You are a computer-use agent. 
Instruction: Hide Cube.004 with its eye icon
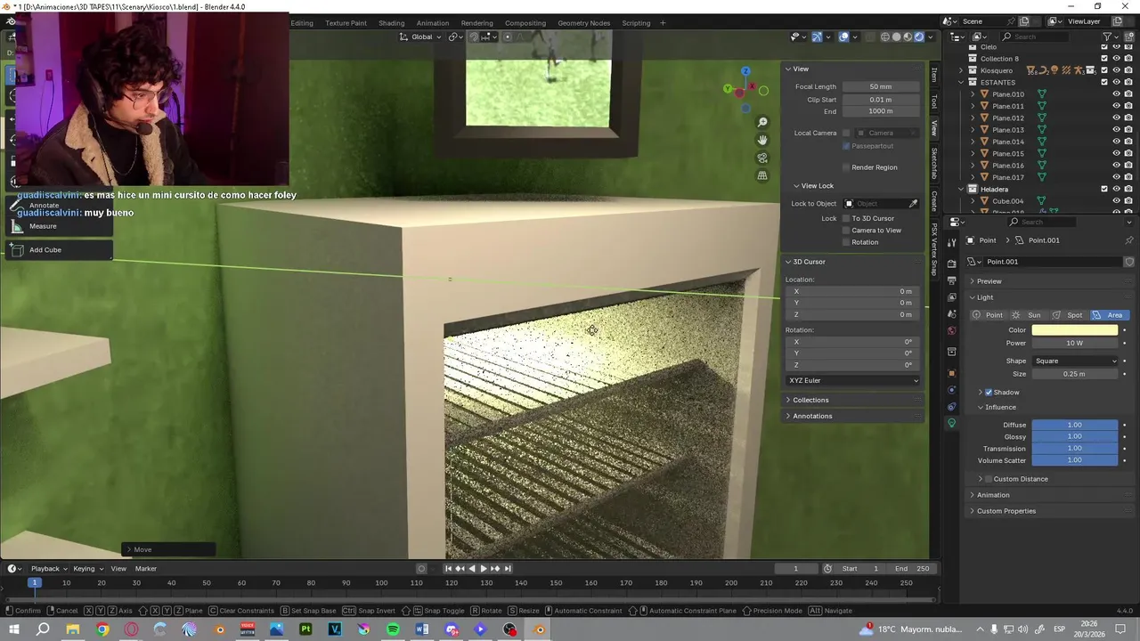pyautogui.click(x=1116, y=201)
